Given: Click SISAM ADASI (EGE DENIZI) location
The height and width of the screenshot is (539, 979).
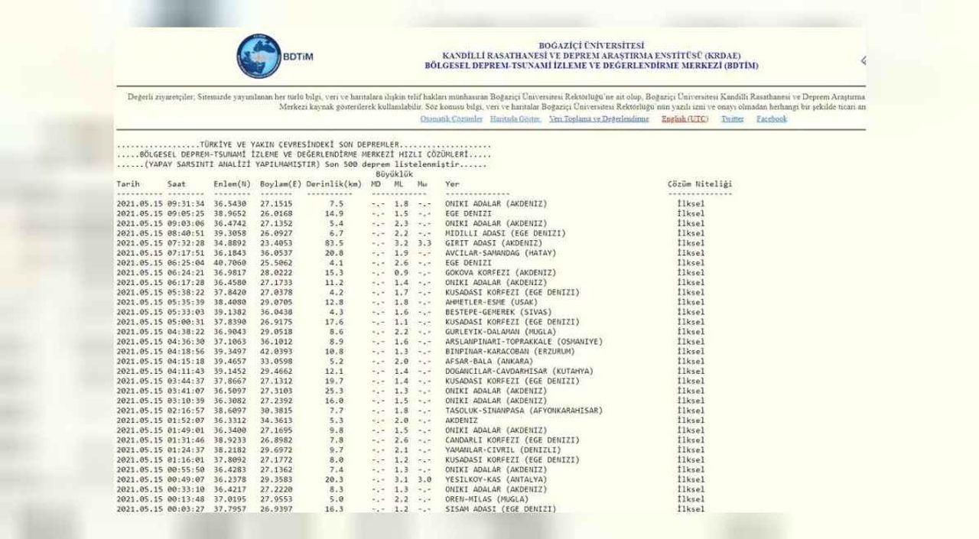Looking at the screenshot, I should click(501, 509).
